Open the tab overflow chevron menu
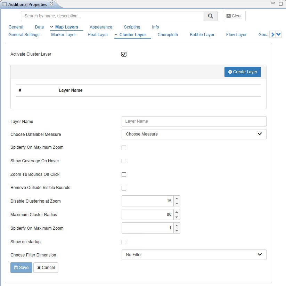 pos(279,35)
